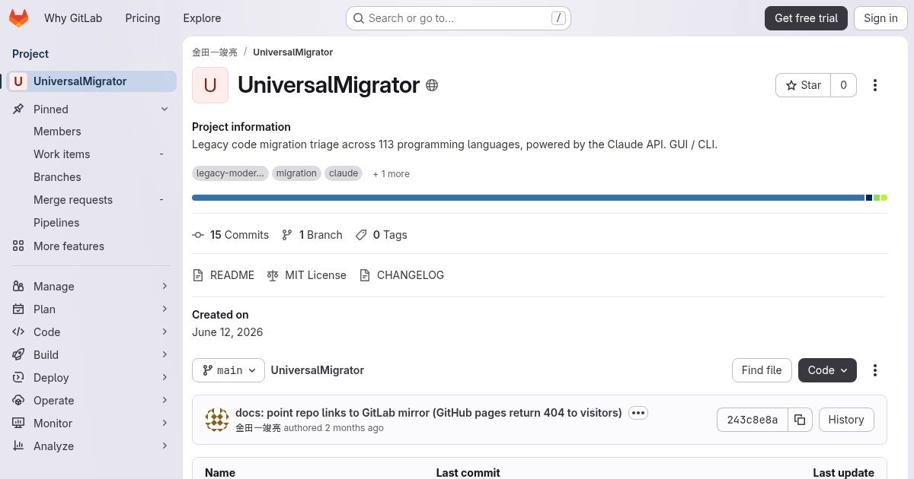The height and width of the screenshot is (479, 914).
Task: Click the search magnifier icon
Action: pyautogui.click(x=359, y=18)
